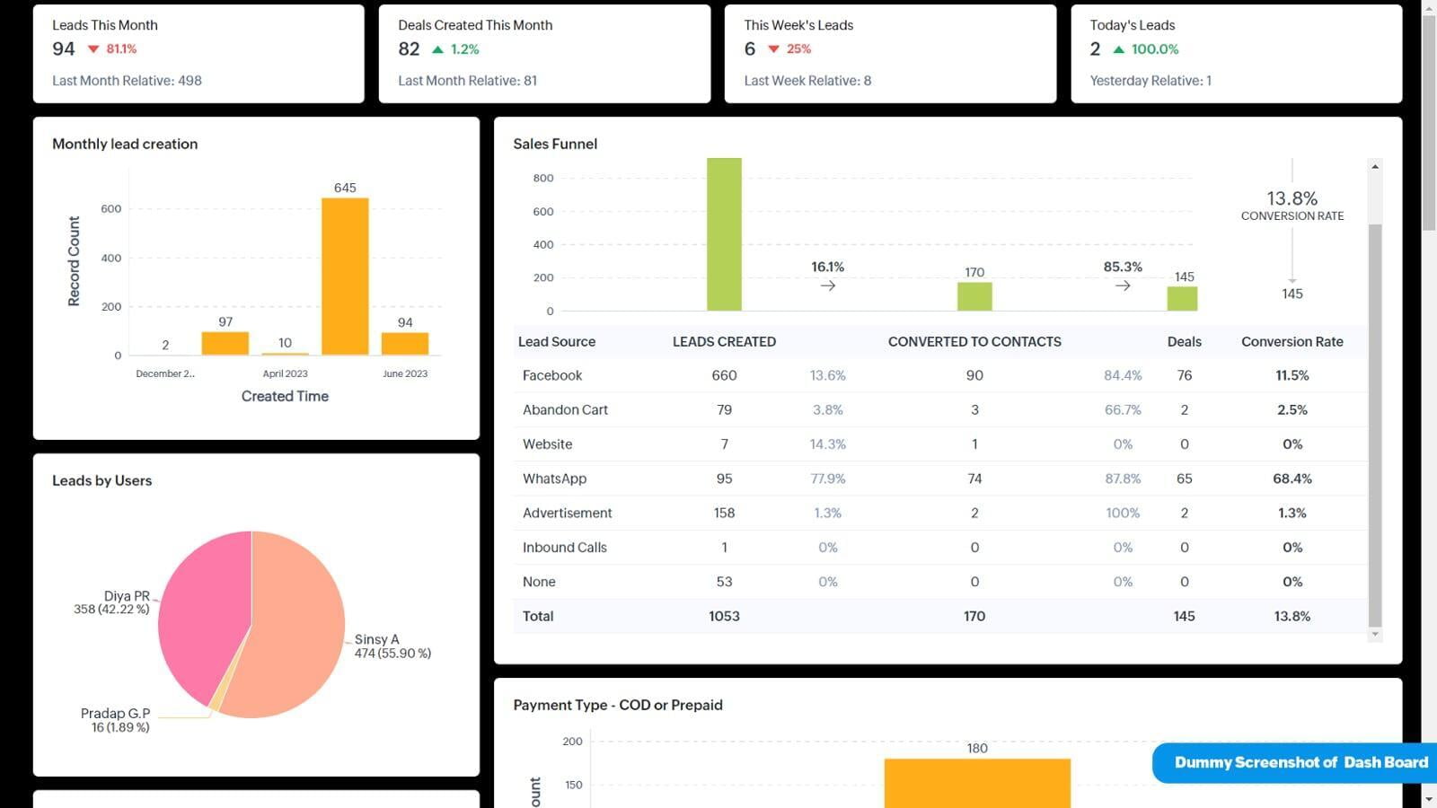The height and width of the screenshot is (808, 1437).
Task: Select the Website lead source row
Action: 940,444
